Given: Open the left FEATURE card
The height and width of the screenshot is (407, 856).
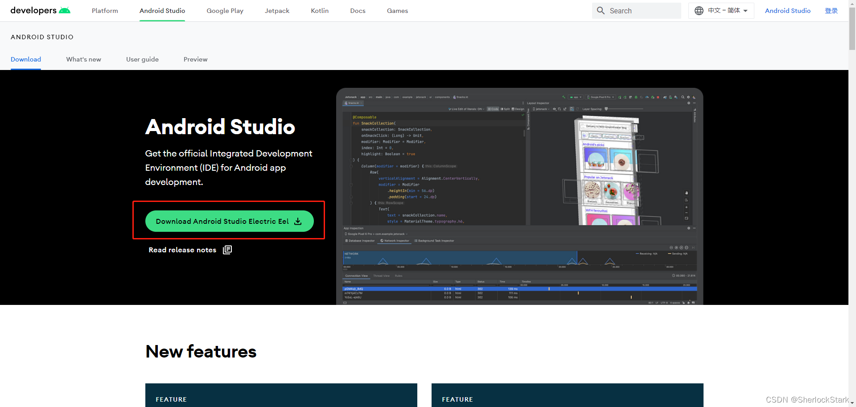Looking at the screenshot, I should 281,395.
